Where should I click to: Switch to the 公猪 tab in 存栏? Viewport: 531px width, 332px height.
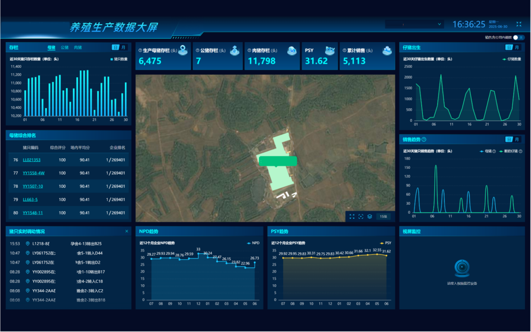(x=64, y=48)
